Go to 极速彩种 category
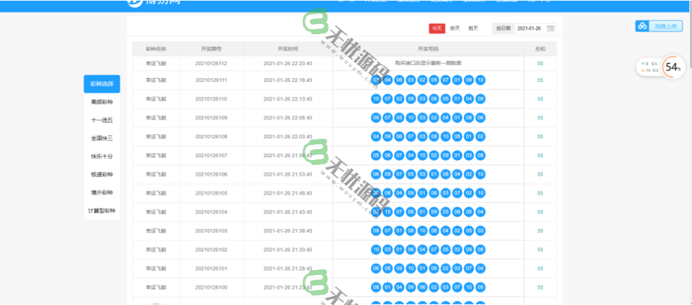The height and width of the screenshot is (305, 692). pyautogui.click(x=102, y=174)
